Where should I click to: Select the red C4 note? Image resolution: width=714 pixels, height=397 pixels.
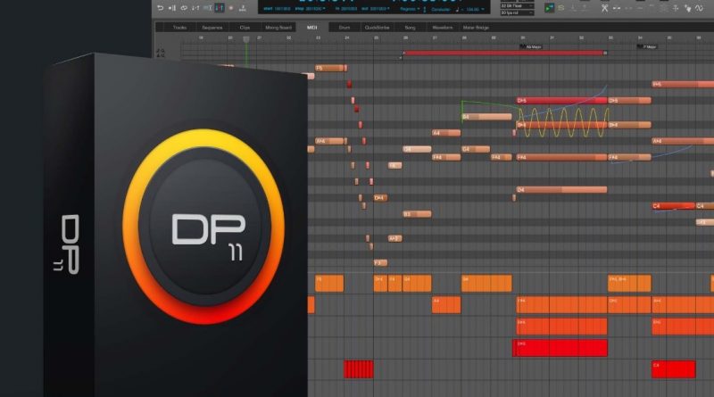[674, 206]
